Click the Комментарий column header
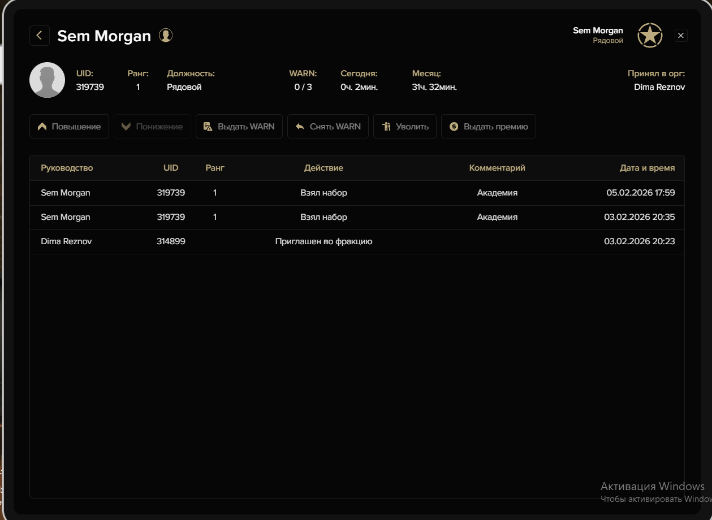The image size is (712, 520). click(497, 168)
